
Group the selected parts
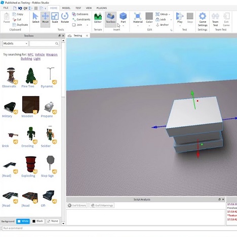(162, 14)
